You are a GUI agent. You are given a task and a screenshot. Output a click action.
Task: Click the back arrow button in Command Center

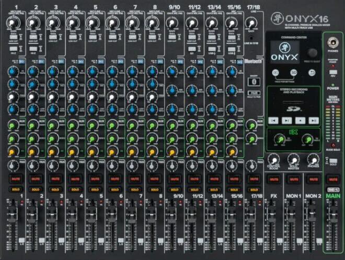coord(312,73)
